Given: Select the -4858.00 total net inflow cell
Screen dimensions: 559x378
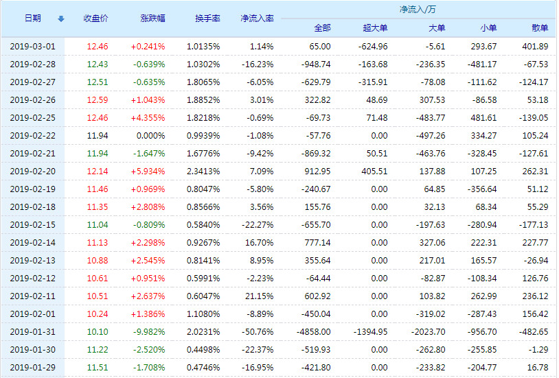Looking at the screenshot, I should (314, 331).
